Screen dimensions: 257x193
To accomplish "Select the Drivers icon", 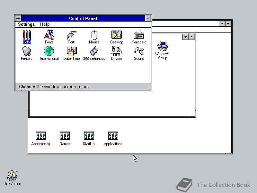I will [x=117, y=53].
